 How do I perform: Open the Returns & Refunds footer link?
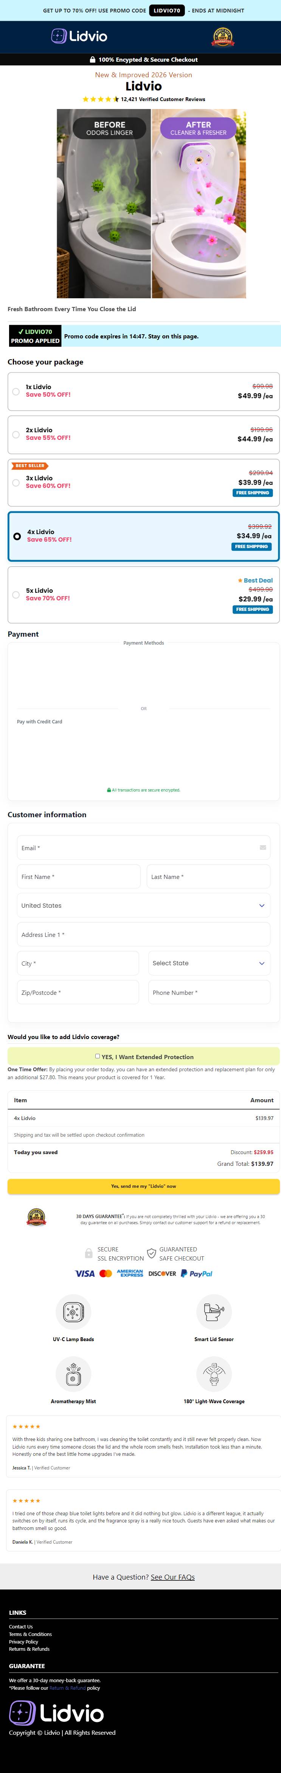point(29,1649)
